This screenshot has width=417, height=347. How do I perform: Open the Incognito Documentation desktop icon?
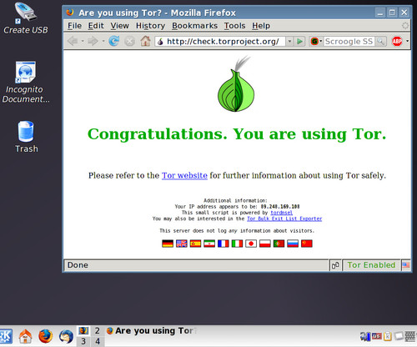[26, 83]
